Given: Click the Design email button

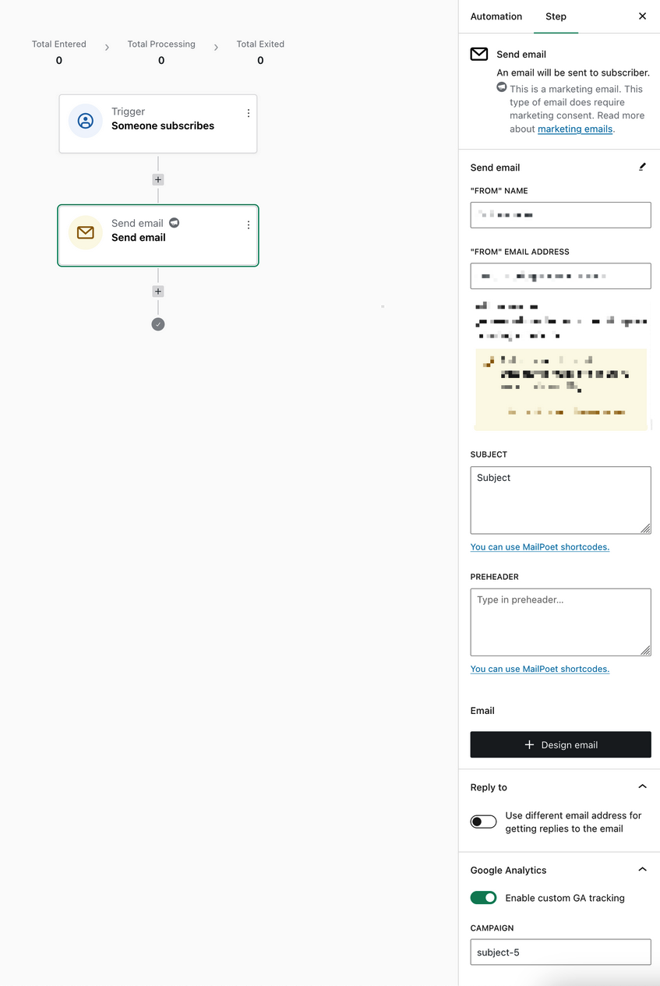Looking at the screenshot, I should (x=560, y=744).
